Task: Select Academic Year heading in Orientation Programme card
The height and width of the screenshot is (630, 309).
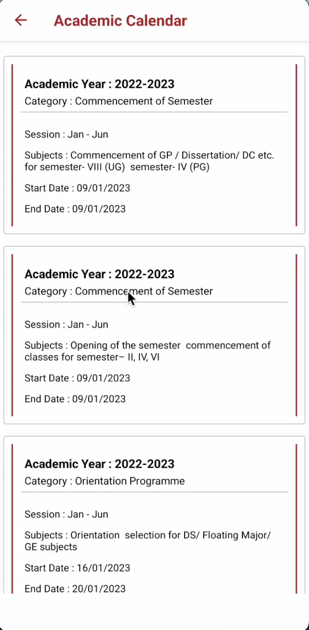Action: pos(99,464)
